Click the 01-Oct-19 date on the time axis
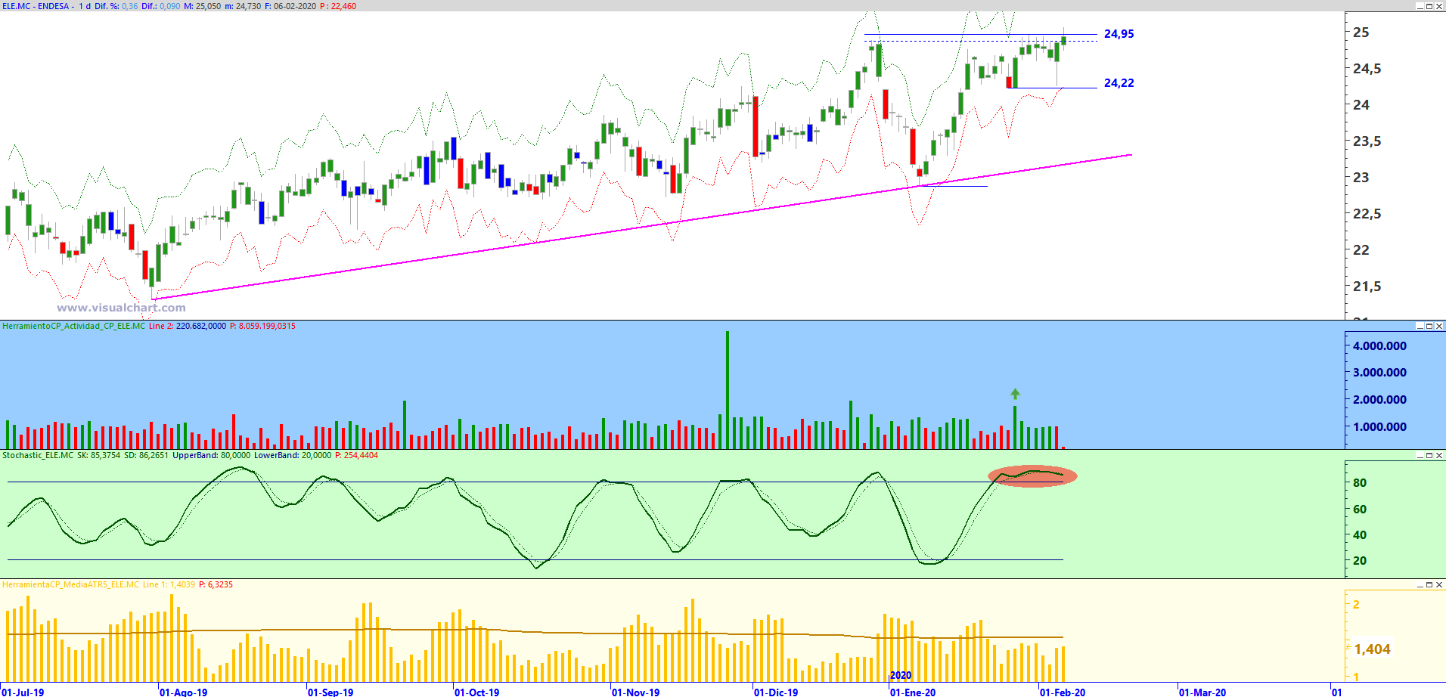The width and height of the screenshot is (1446, 697). 476,692
